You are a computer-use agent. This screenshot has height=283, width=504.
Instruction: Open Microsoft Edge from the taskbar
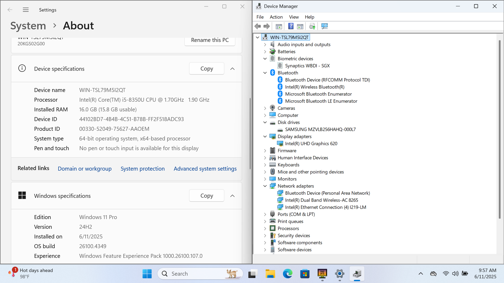[x=287, y=274]
